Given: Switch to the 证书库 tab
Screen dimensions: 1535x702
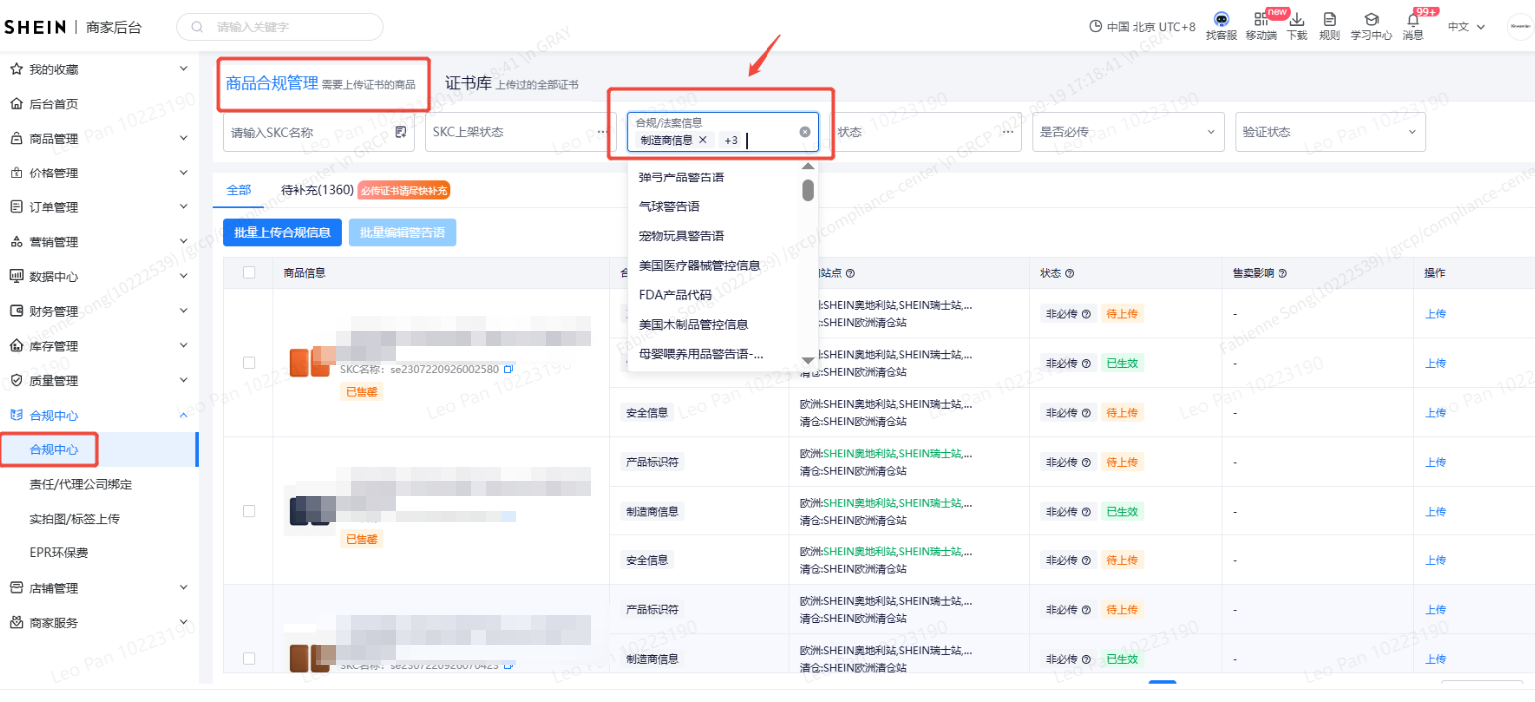Looking at the screenshot, I should point(468,83).
